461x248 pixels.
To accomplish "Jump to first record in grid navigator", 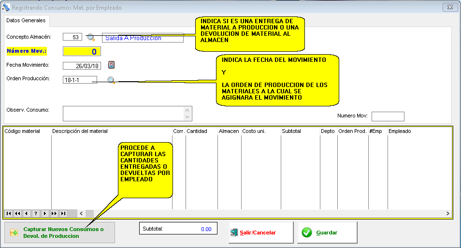I will (x=9, y=213).
